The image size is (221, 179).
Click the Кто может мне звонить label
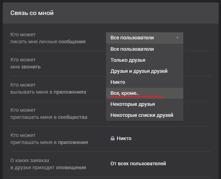(26, 63)
